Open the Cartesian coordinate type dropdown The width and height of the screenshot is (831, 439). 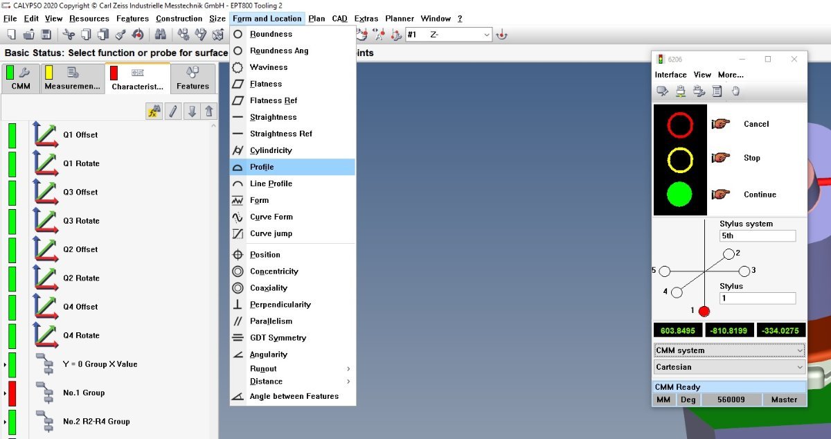729,367
